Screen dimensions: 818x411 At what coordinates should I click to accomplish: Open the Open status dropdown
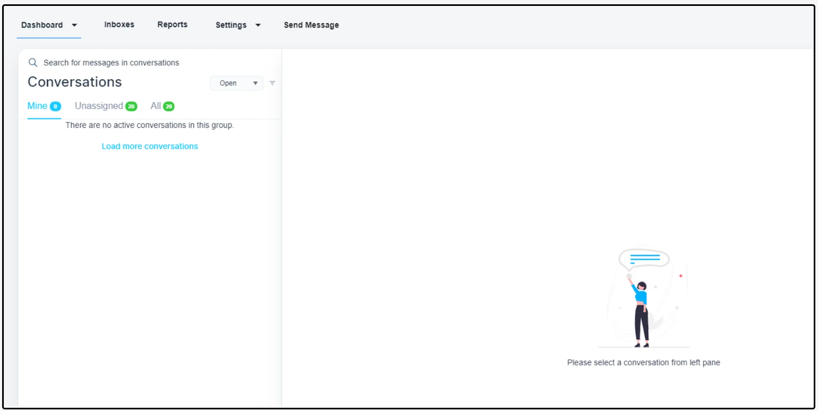coord(237,83)
